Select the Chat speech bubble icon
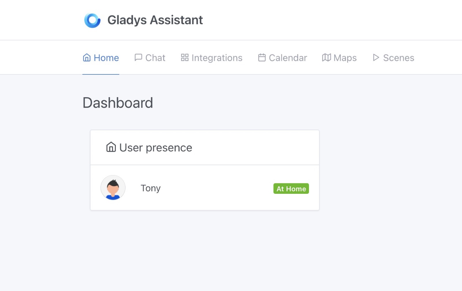The image size is (462, 291). click(x=138, y=57)
